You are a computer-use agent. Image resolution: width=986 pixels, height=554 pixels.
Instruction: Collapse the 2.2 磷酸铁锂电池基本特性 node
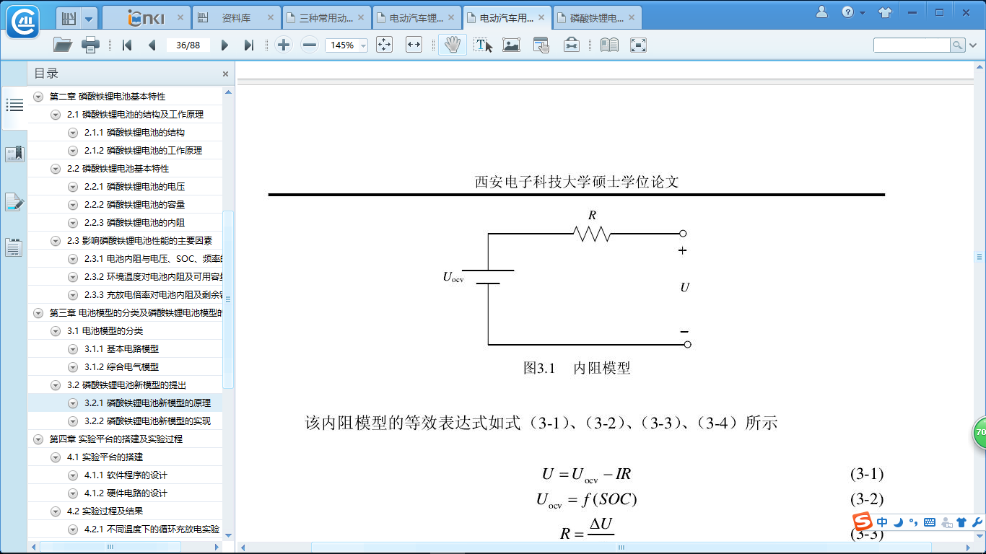(x=56, y=169)
